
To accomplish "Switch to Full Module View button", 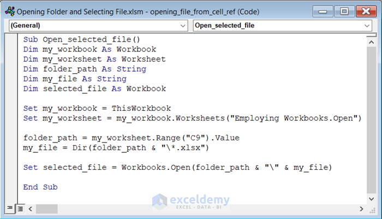I will (x=20, y=209).
